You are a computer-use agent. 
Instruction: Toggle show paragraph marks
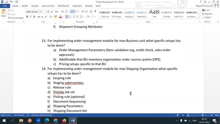pos(96,11)
